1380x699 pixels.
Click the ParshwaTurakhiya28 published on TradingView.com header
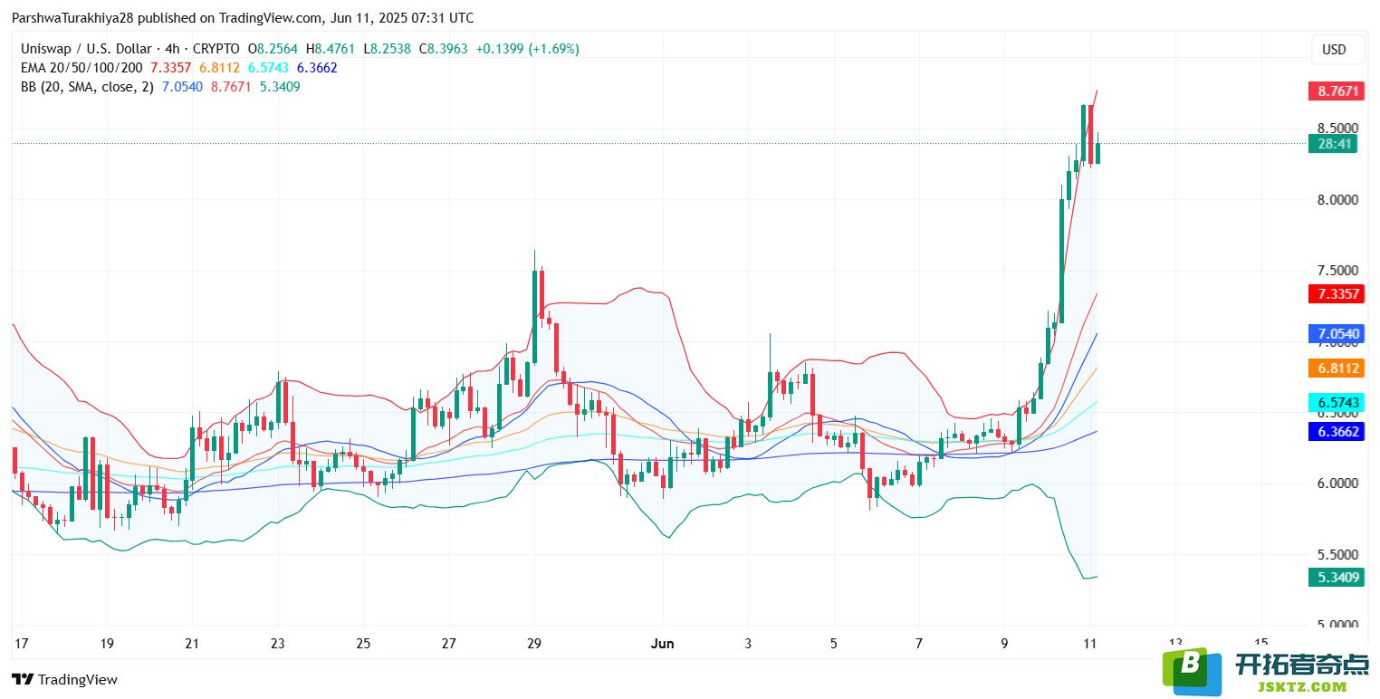(x=243, y=18)
